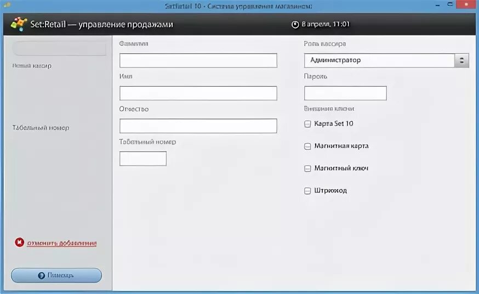
Task: Click the Штрихкод label text
Action: coord(330,190)
